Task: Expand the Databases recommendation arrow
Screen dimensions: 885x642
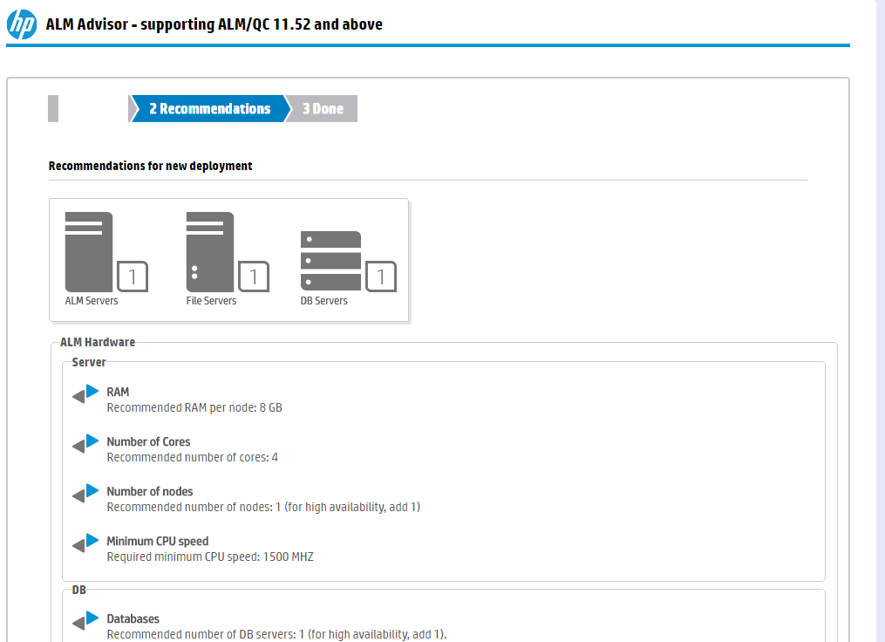Action: pos(85,620)
